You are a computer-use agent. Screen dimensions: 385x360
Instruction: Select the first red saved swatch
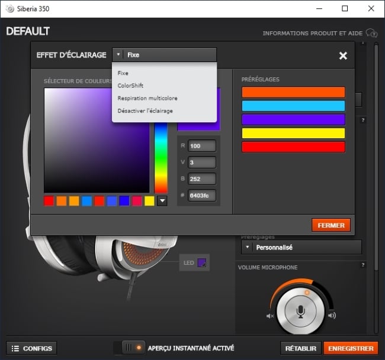[49, 201]
